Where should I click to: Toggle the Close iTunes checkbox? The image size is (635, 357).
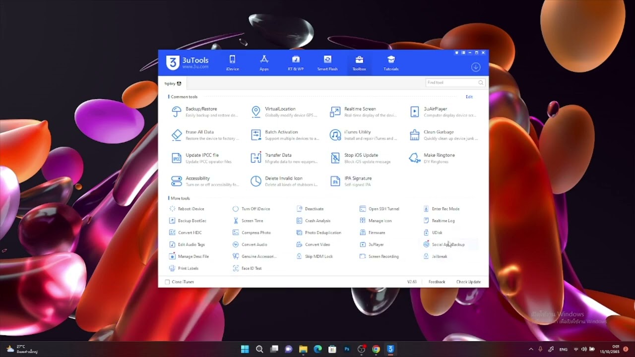tap(167, 282)
